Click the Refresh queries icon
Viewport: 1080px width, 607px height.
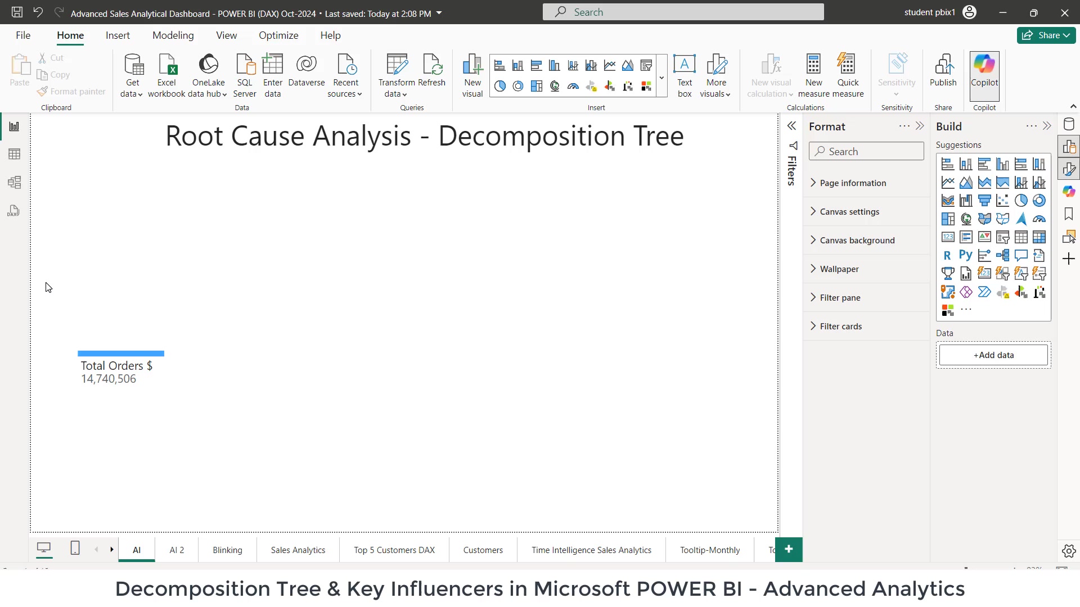coord(432,71)
